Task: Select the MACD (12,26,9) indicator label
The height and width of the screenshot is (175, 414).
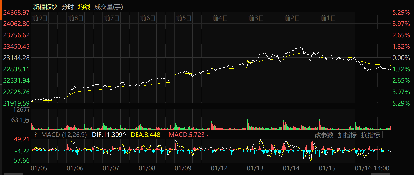Action: coord(64,135)
